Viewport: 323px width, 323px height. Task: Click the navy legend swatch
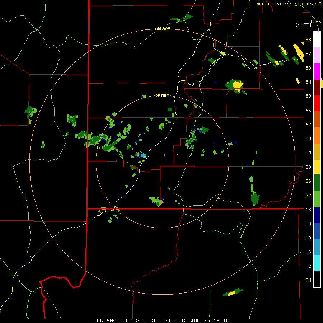317,215
